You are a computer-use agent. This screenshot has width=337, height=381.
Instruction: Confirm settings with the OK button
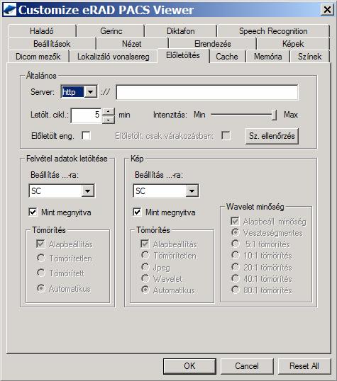point(189,366)
